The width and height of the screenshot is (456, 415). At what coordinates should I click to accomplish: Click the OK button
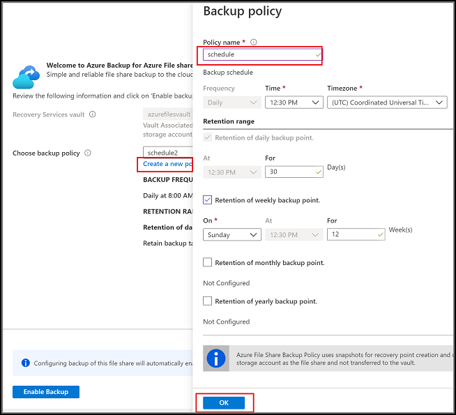(224, 402)
